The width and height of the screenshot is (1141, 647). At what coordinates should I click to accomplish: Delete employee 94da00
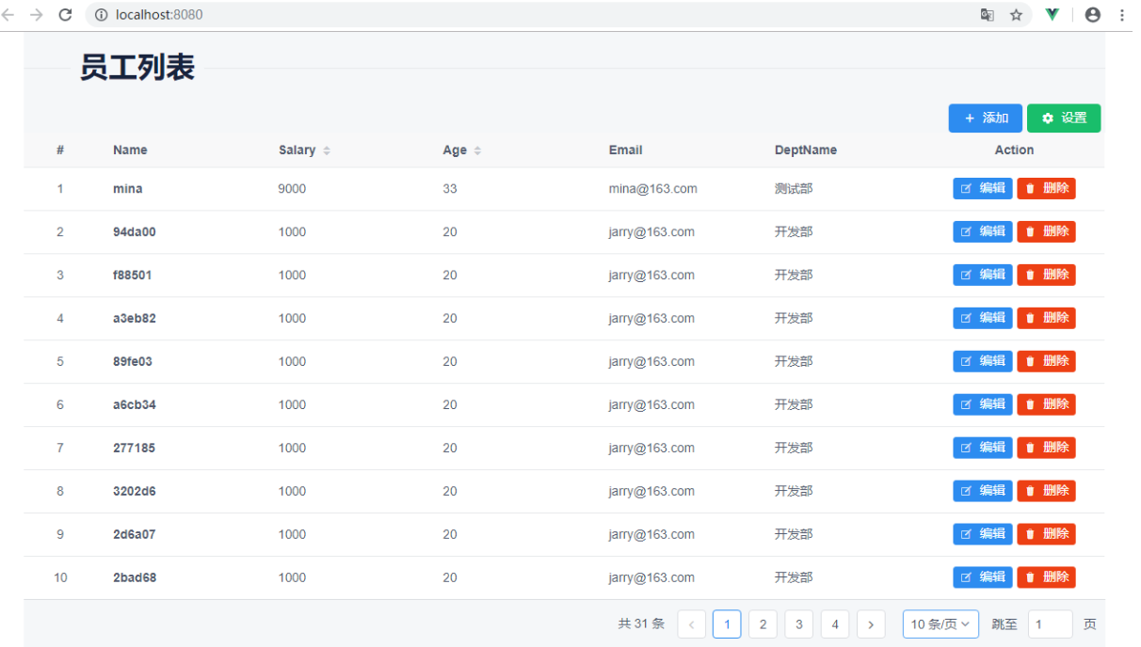(x=1046, y=231)
